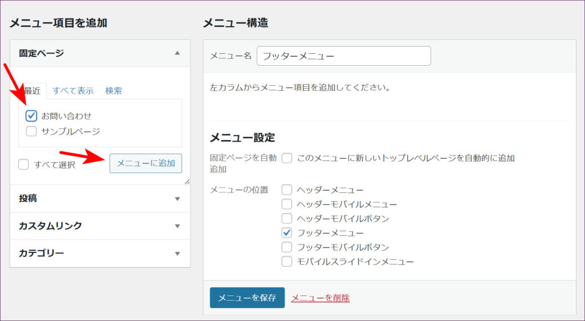Enable auto-add new top-level pages checkbox
This screenshot has height=321, width=585.
287,158
